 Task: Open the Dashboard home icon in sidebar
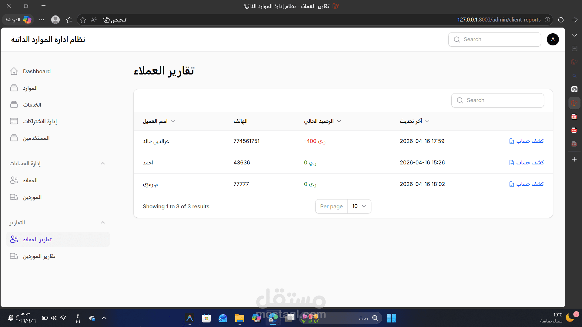14,71
